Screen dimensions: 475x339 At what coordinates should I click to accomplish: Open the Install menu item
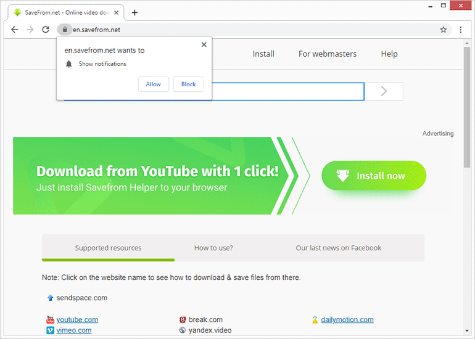263,54
